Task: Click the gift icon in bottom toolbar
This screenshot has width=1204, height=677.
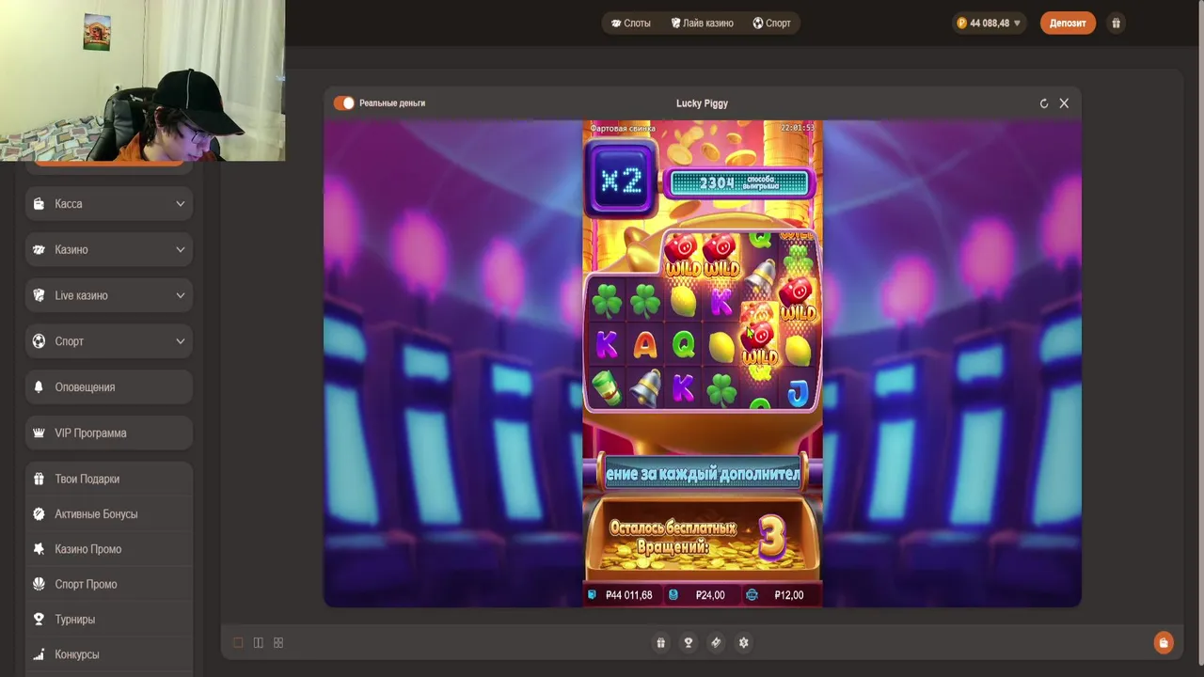Action: click(x=660, y=643)
